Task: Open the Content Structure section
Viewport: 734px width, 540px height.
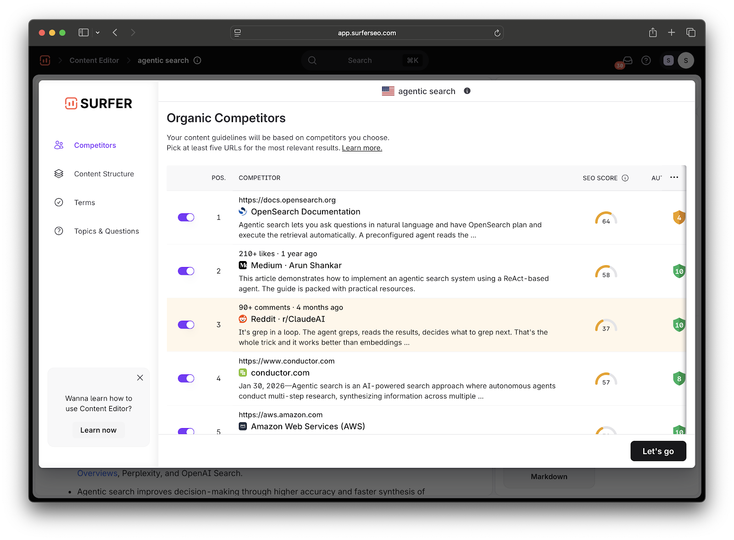Action: (x=104, y=174)
